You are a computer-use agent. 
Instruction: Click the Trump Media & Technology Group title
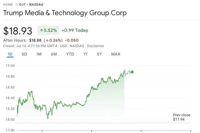[65, 13]
